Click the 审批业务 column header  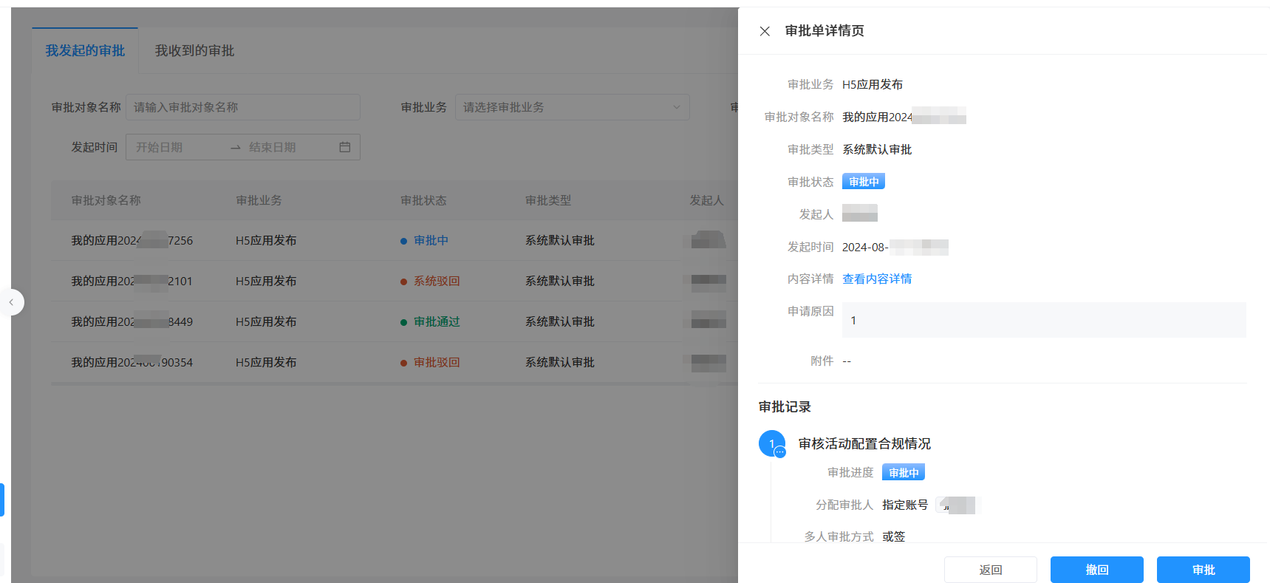[x=259, y=200]
